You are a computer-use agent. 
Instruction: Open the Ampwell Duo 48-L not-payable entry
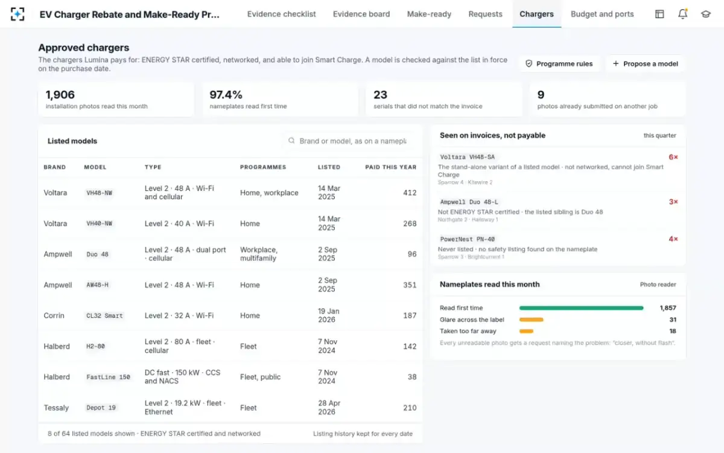click(x=558, y=210)
